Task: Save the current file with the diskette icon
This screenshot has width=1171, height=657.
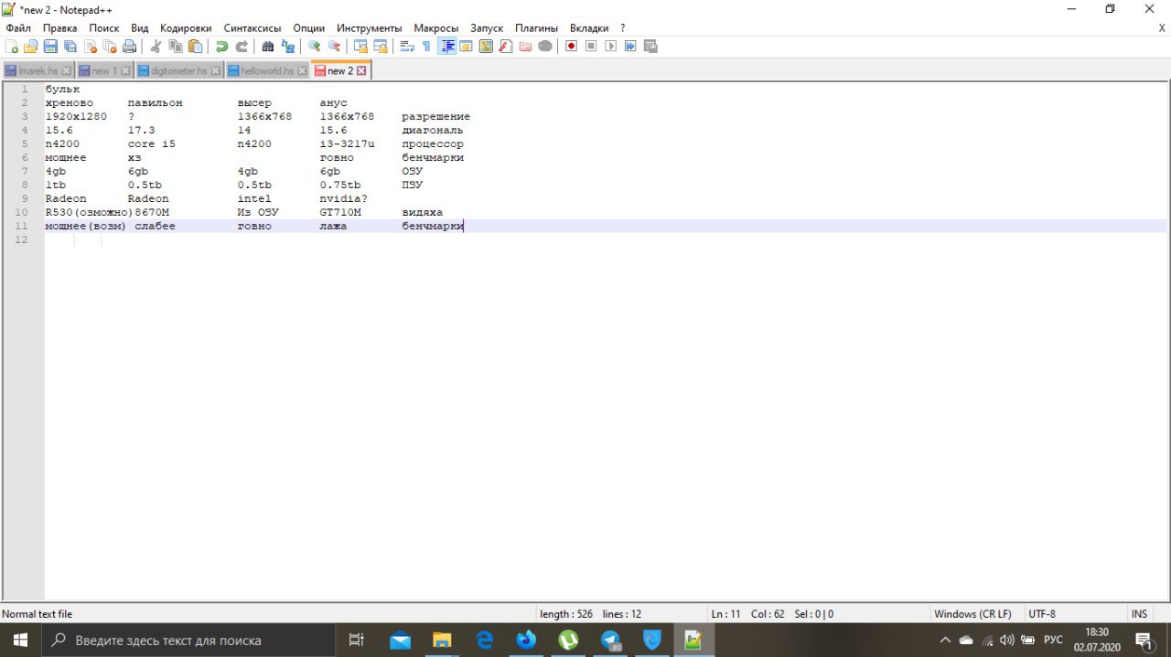Action: point(50,47)
